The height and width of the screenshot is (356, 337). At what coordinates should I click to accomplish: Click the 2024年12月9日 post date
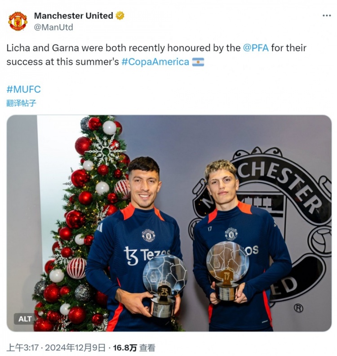[75, 348]
